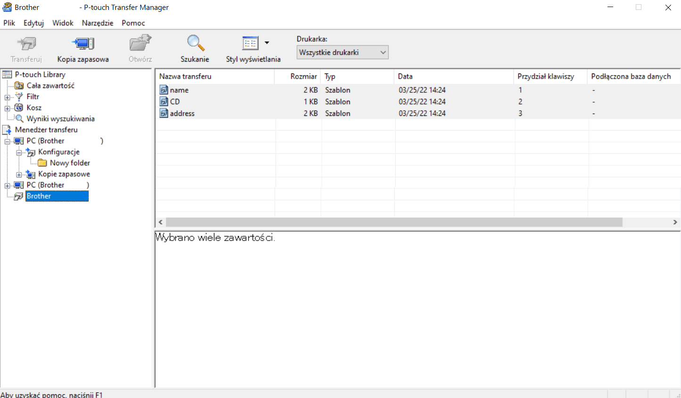This screenshot has height=398, width=681.
Task: Select the CD template row
Action: point(175,102)
